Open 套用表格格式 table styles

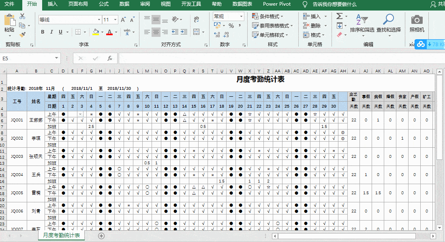click(272, 25)
